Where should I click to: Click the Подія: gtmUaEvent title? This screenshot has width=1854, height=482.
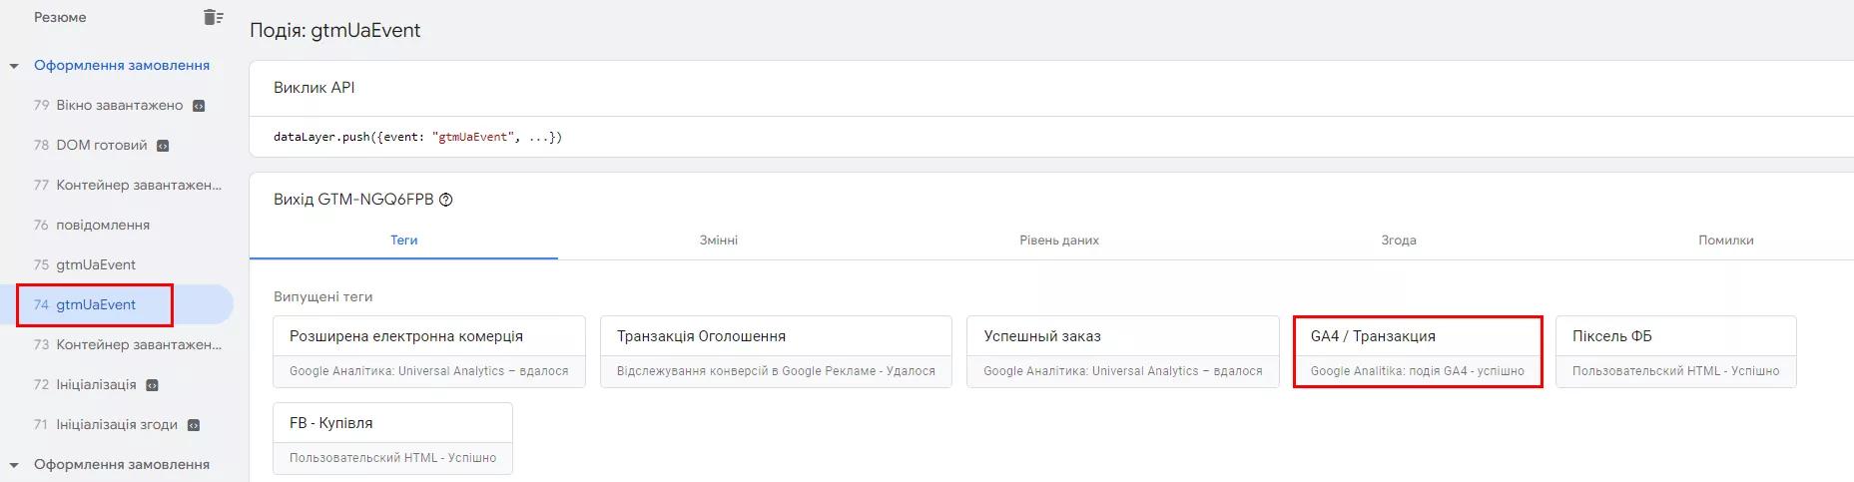point(334,31)
